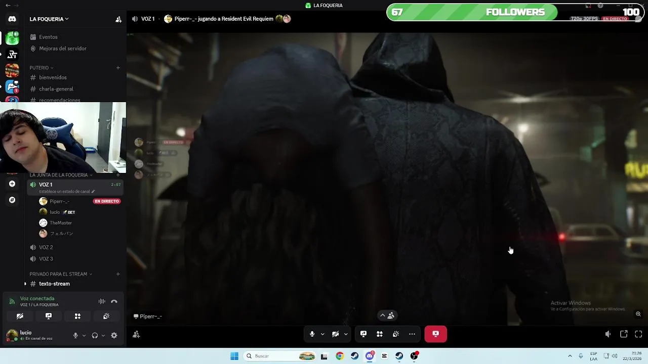Open output device dropdown in user panel

click(103, 335)
